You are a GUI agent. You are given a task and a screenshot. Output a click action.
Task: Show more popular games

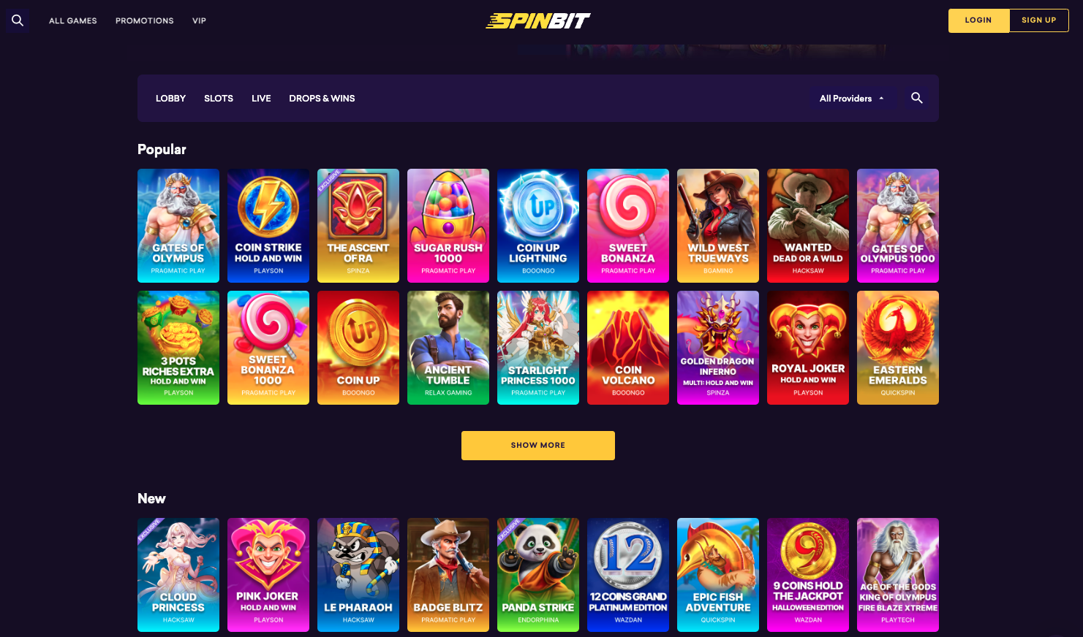[538, 446]
